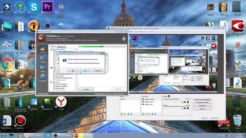Open gear settings for the Mic/Aux mixer channel
This screenshot has width=246, height=138.
coord(188,108)
